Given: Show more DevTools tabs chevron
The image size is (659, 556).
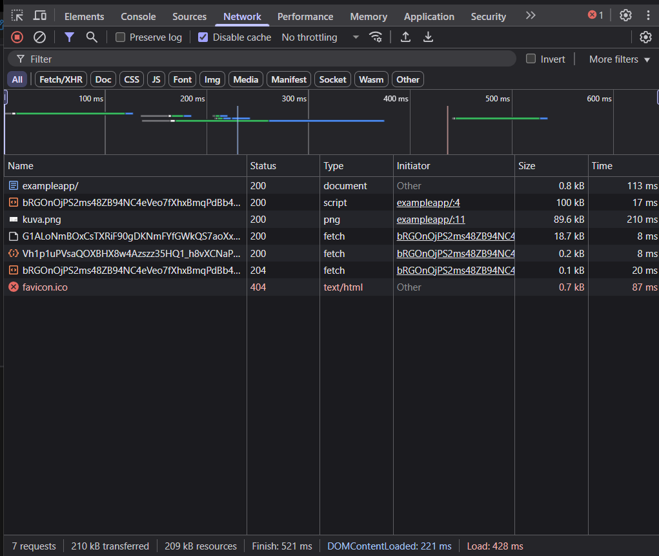Looking at the screenshot, I should 531,15.
